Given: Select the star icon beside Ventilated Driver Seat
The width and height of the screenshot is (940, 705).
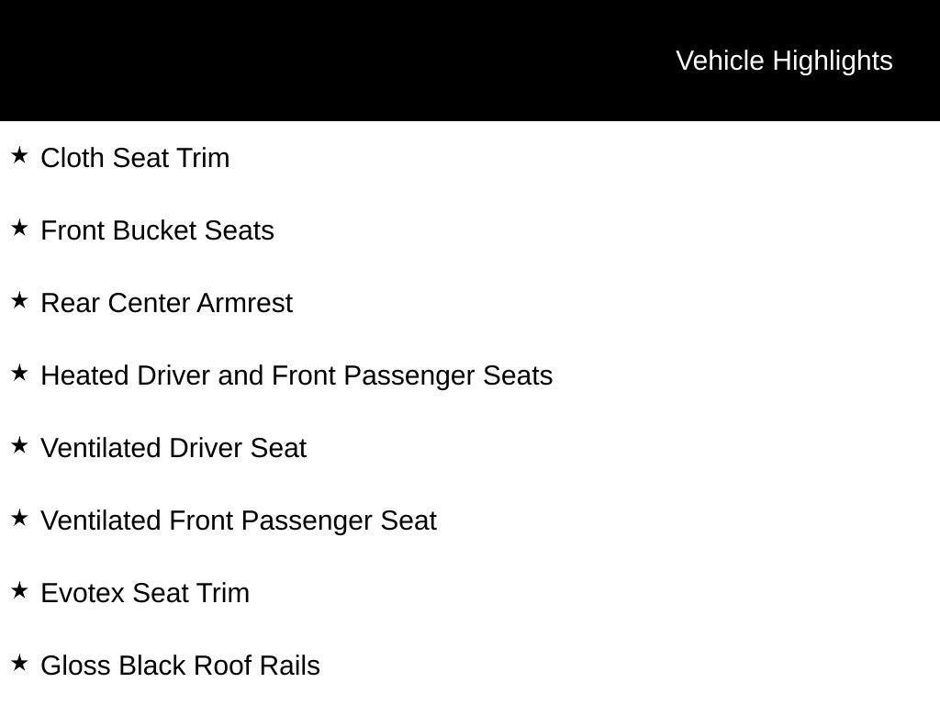Looking at the screenshot, I should coord(19,445).
